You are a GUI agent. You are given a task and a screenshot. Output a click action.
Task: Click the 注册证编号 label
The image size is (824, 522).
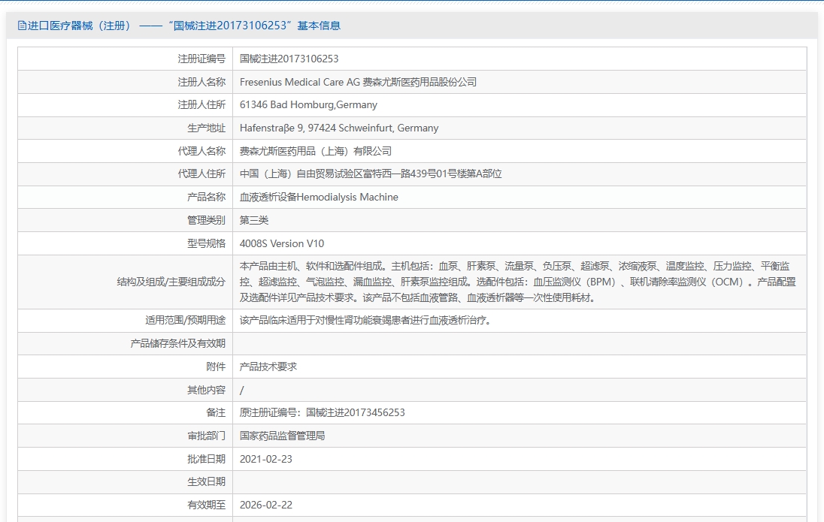point(201,59)
